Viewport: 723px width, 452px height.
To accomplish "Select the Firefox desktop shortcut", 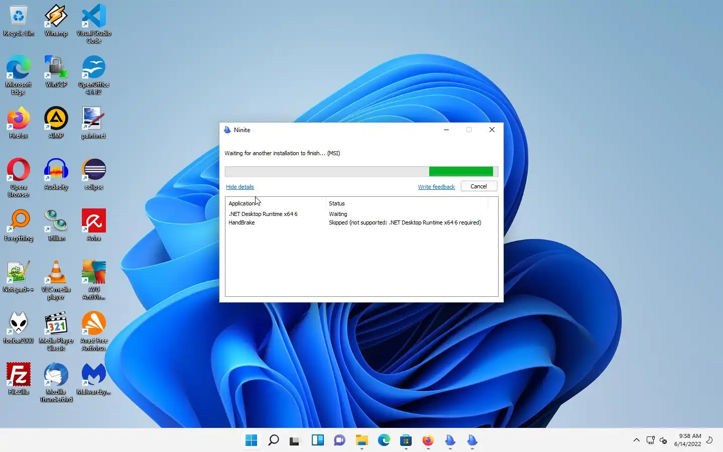I will tap(19, 123).
